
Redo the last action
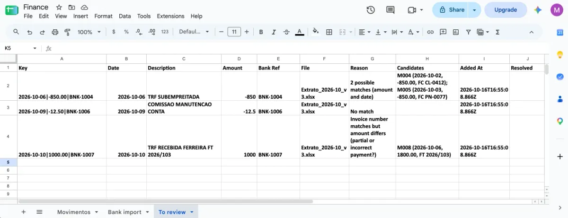(x=42, y=32)
